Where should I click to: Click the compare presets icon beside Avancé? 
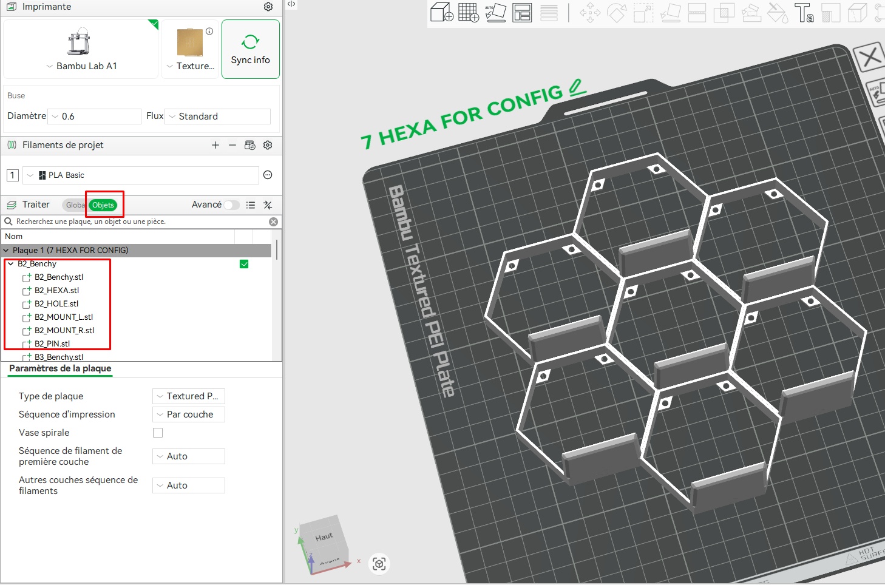[x=268, y=205]
